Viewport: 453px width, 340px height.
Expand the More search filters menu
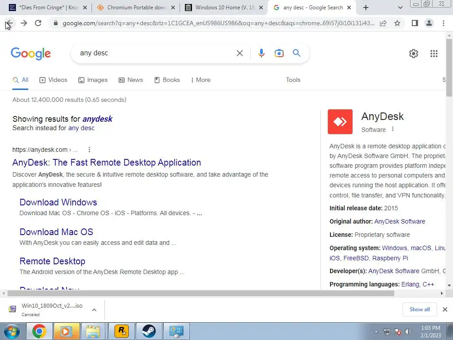200,80
